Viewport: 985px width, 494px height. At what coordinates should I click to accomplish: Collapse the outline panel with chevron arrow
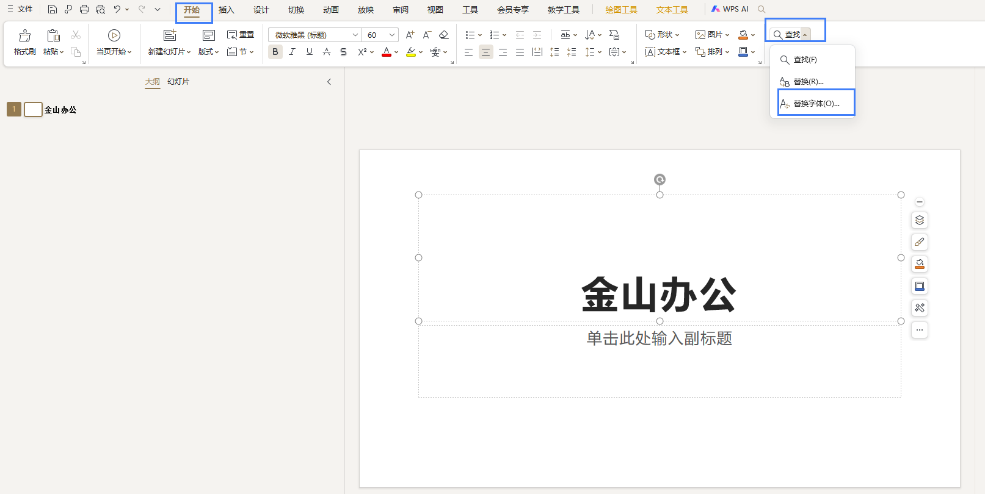[x=329, y=82]
